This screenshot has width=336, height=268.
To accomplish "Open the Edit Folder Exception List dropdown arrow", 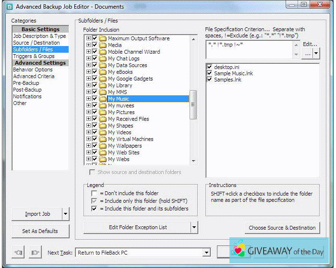I will (194, 227).
